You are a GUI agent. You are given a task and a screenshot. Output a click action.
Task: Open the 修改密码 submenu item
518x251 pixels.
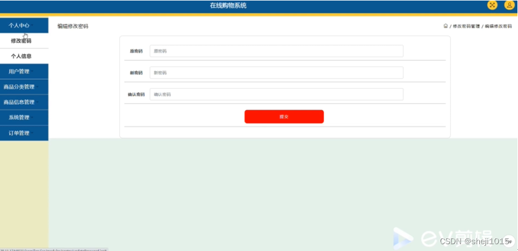[x=24, y=41]
